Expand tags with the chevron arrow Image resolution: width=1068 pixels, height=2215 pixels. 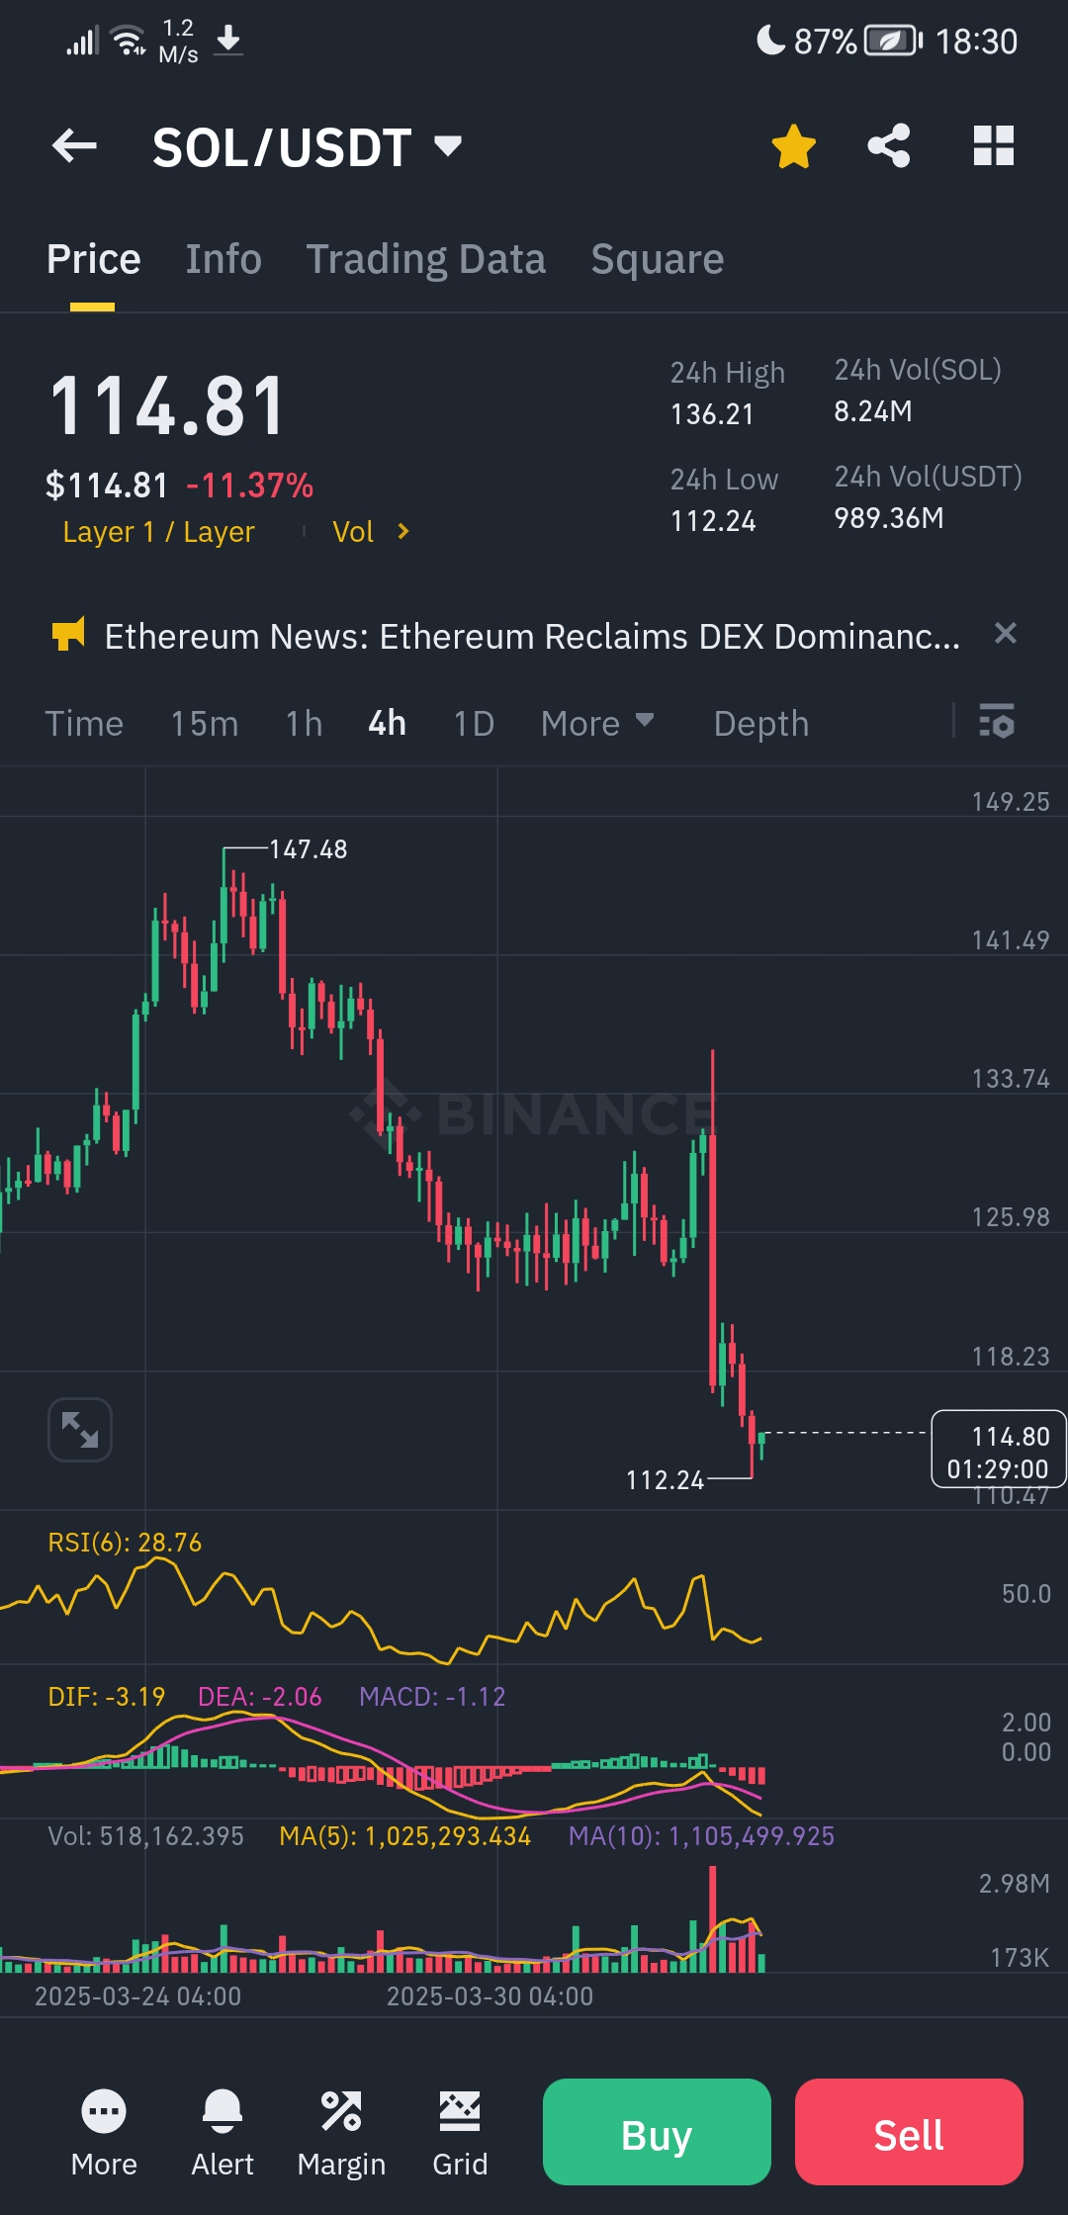tap(402, 532)
